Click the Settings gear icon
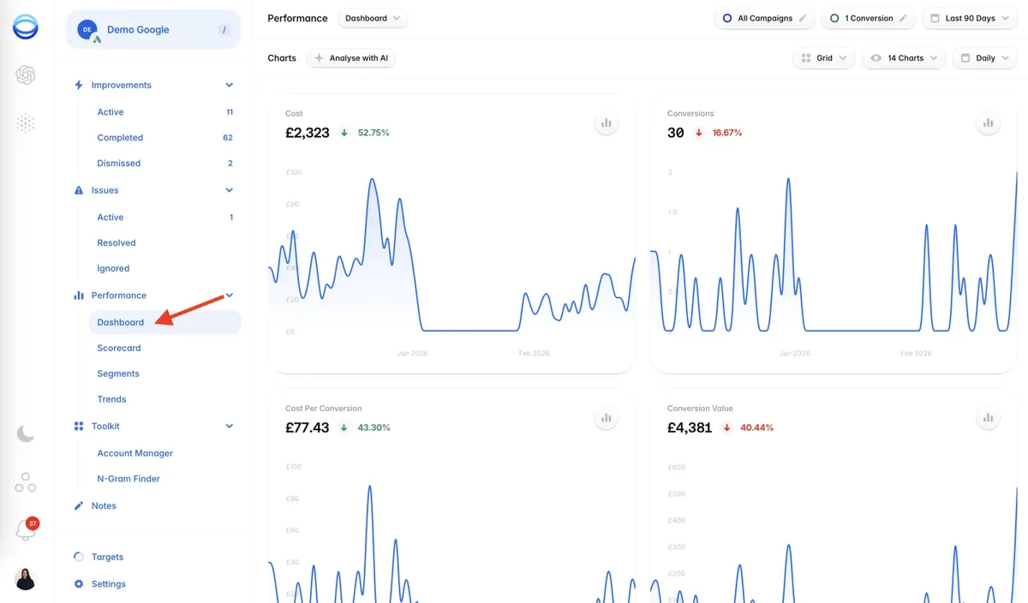The image size is (1028, 603). (79, 584)
